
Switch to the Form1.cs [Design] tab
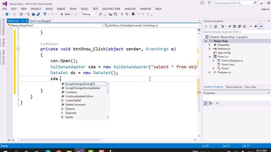[41, 21]
